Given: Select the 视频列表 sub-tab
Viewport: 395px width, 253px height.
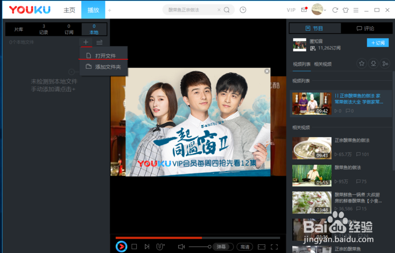Looking at the screenshot, I should pos(301,64).
